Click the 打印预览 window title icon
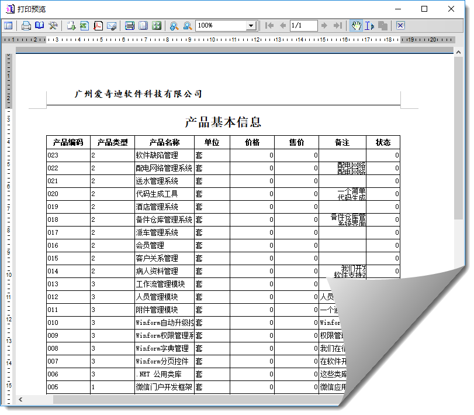This screenshot has width=474, height=415. 10,9
